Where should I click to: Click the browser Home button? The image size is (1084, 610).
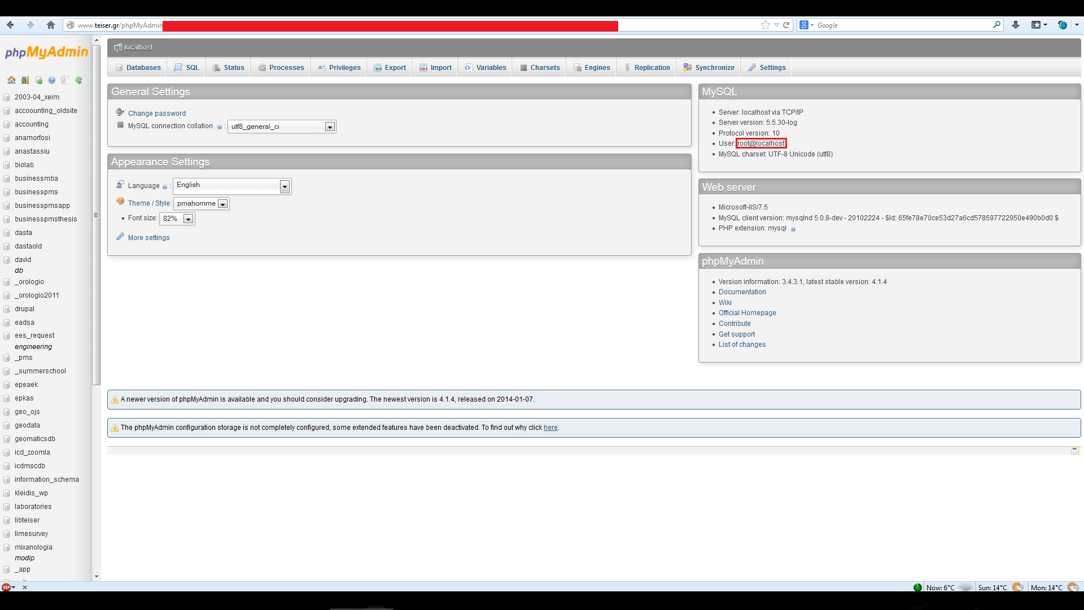click(51, 25)
